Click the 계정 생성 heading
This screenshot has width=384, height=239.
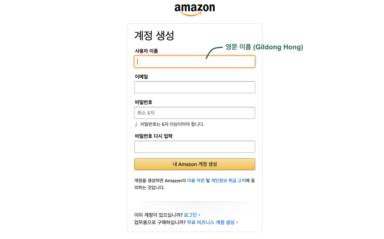(154, 35)
